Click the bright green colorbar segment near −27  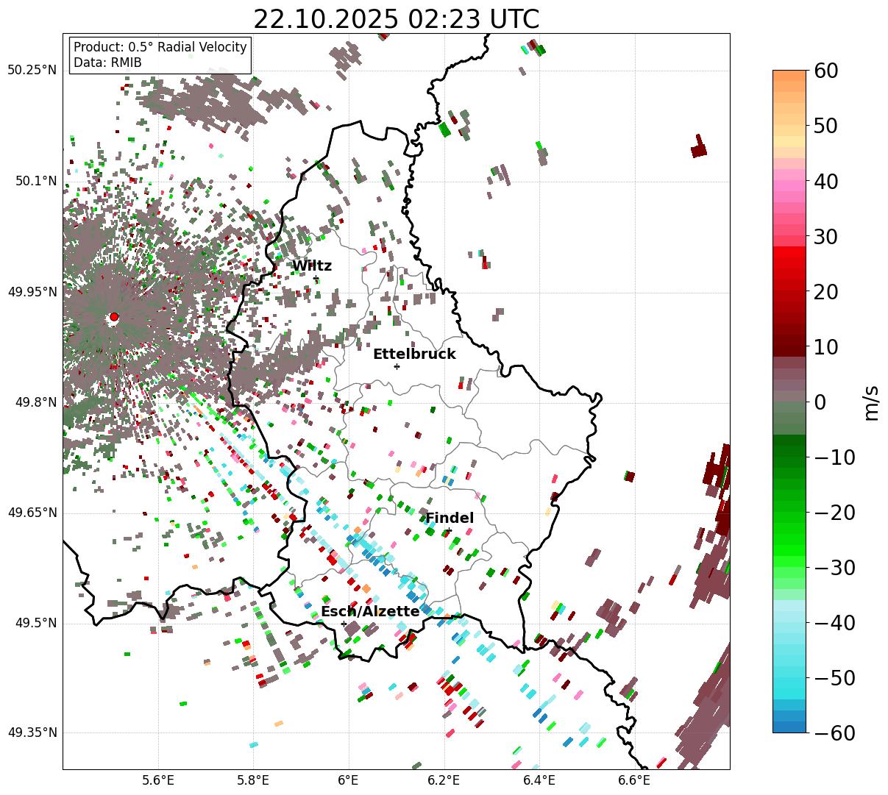tap(789, 550)
